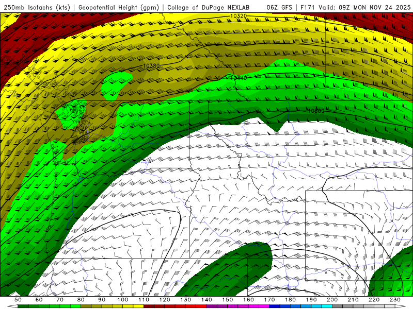Click the 220 knot legend value
Viewport: 413px width, 309px height.
(x=374, y=300)
